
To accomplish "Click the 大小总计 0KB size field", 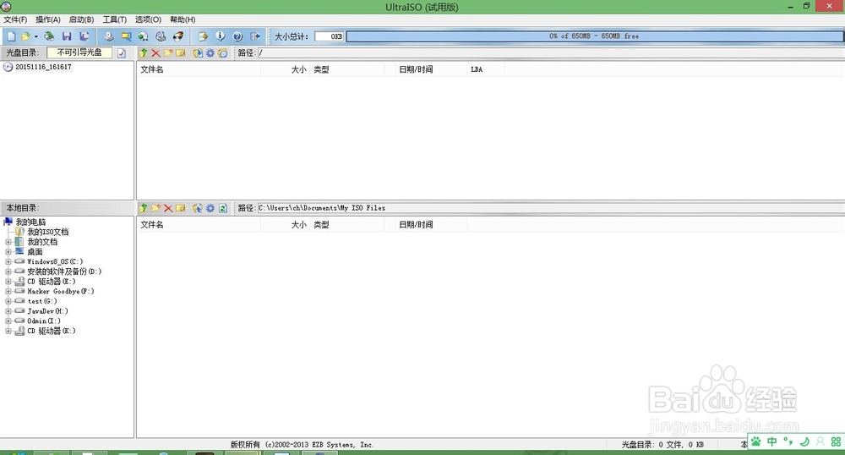I will [x=330, y=36].
